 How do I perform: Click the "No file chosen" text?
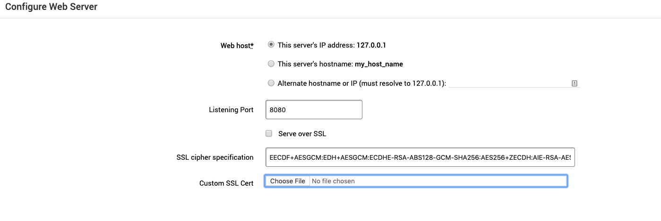(333, 181)
